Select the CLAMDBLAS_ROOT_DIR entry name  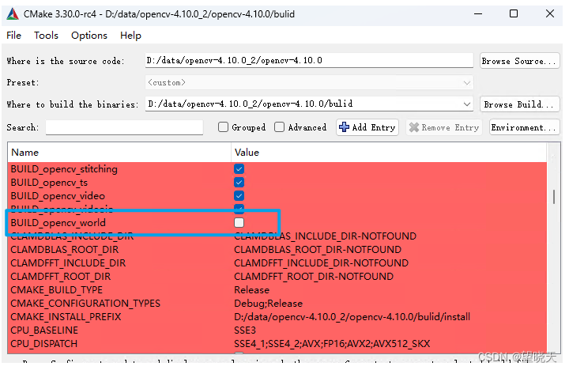pyautogui.click(x=65, y=250)
